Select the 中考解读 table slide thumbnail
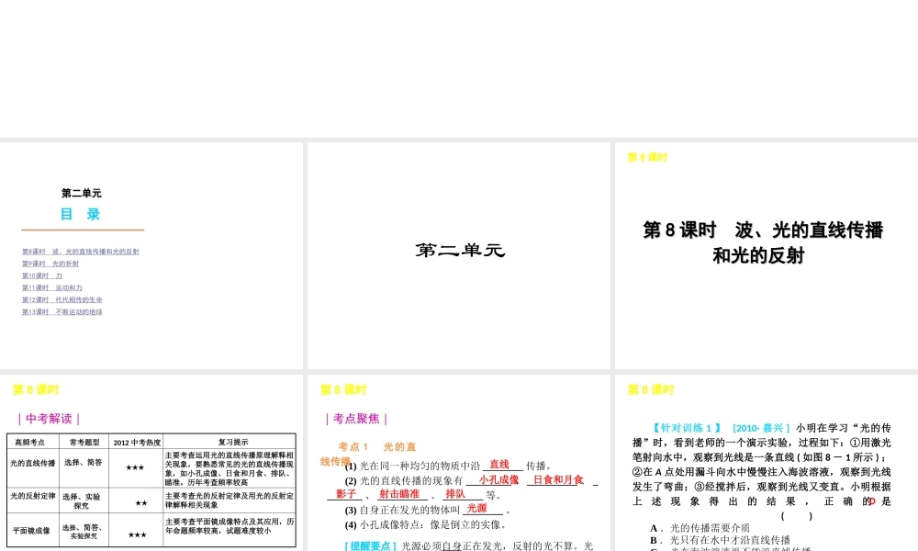 [x=151, y=463]
